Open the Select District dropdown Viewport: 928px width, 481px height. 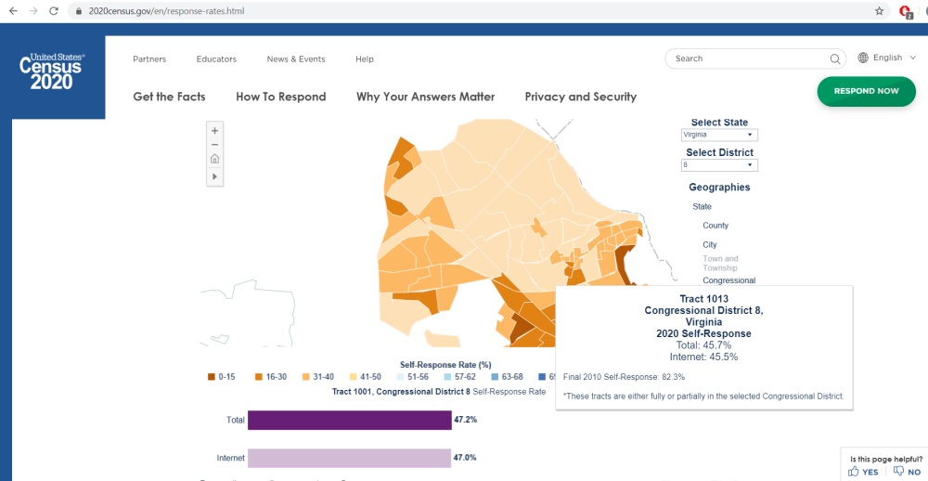click(x=719, y=165)
